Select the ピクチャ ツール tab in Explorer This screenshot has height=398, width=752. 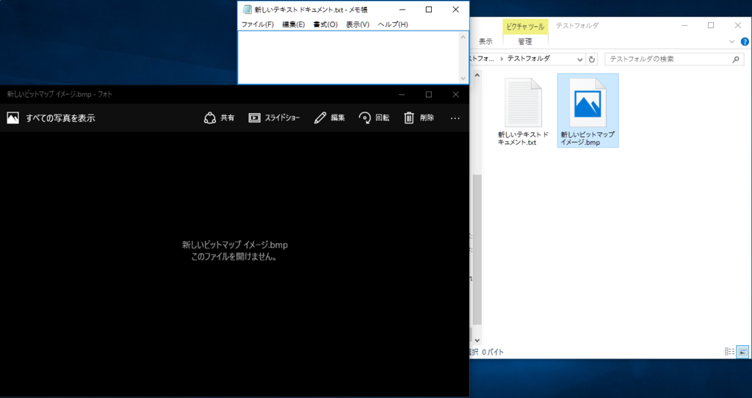(525, 26)
